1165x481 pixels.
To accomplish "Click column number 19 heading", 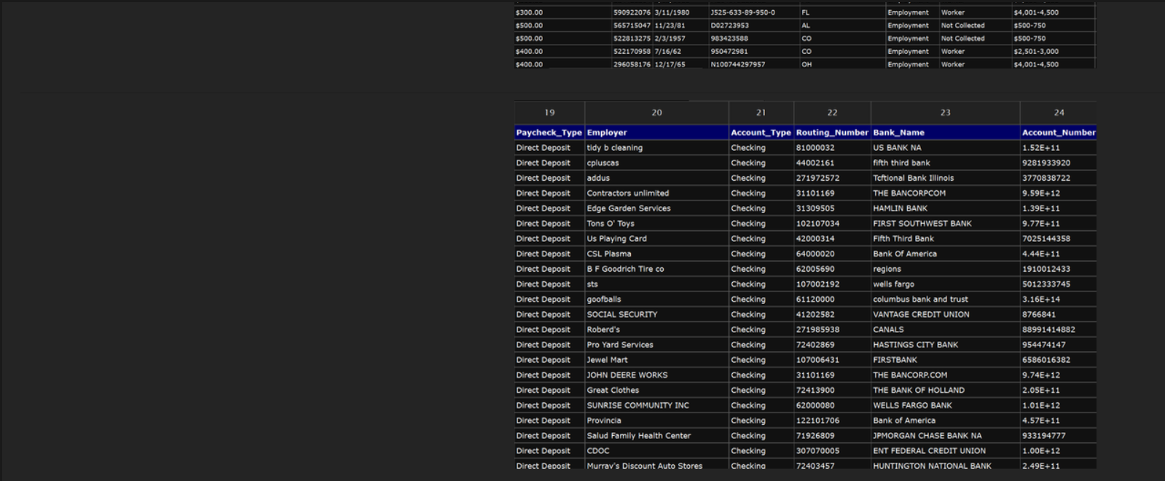I will point(549,112).
